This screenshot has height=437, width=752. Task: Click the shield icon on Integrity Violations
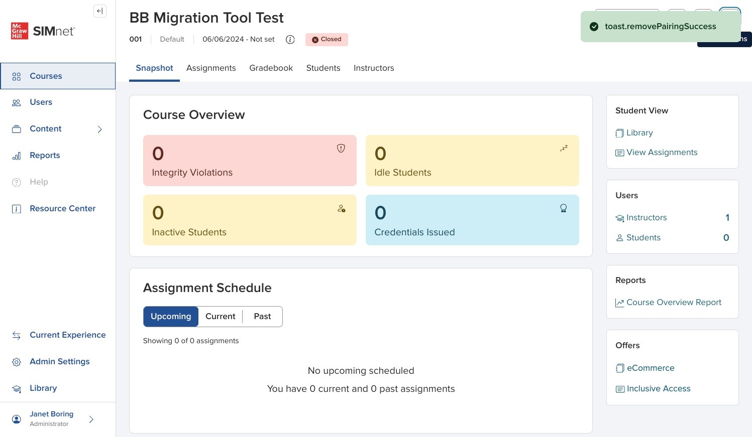point(341,148)
